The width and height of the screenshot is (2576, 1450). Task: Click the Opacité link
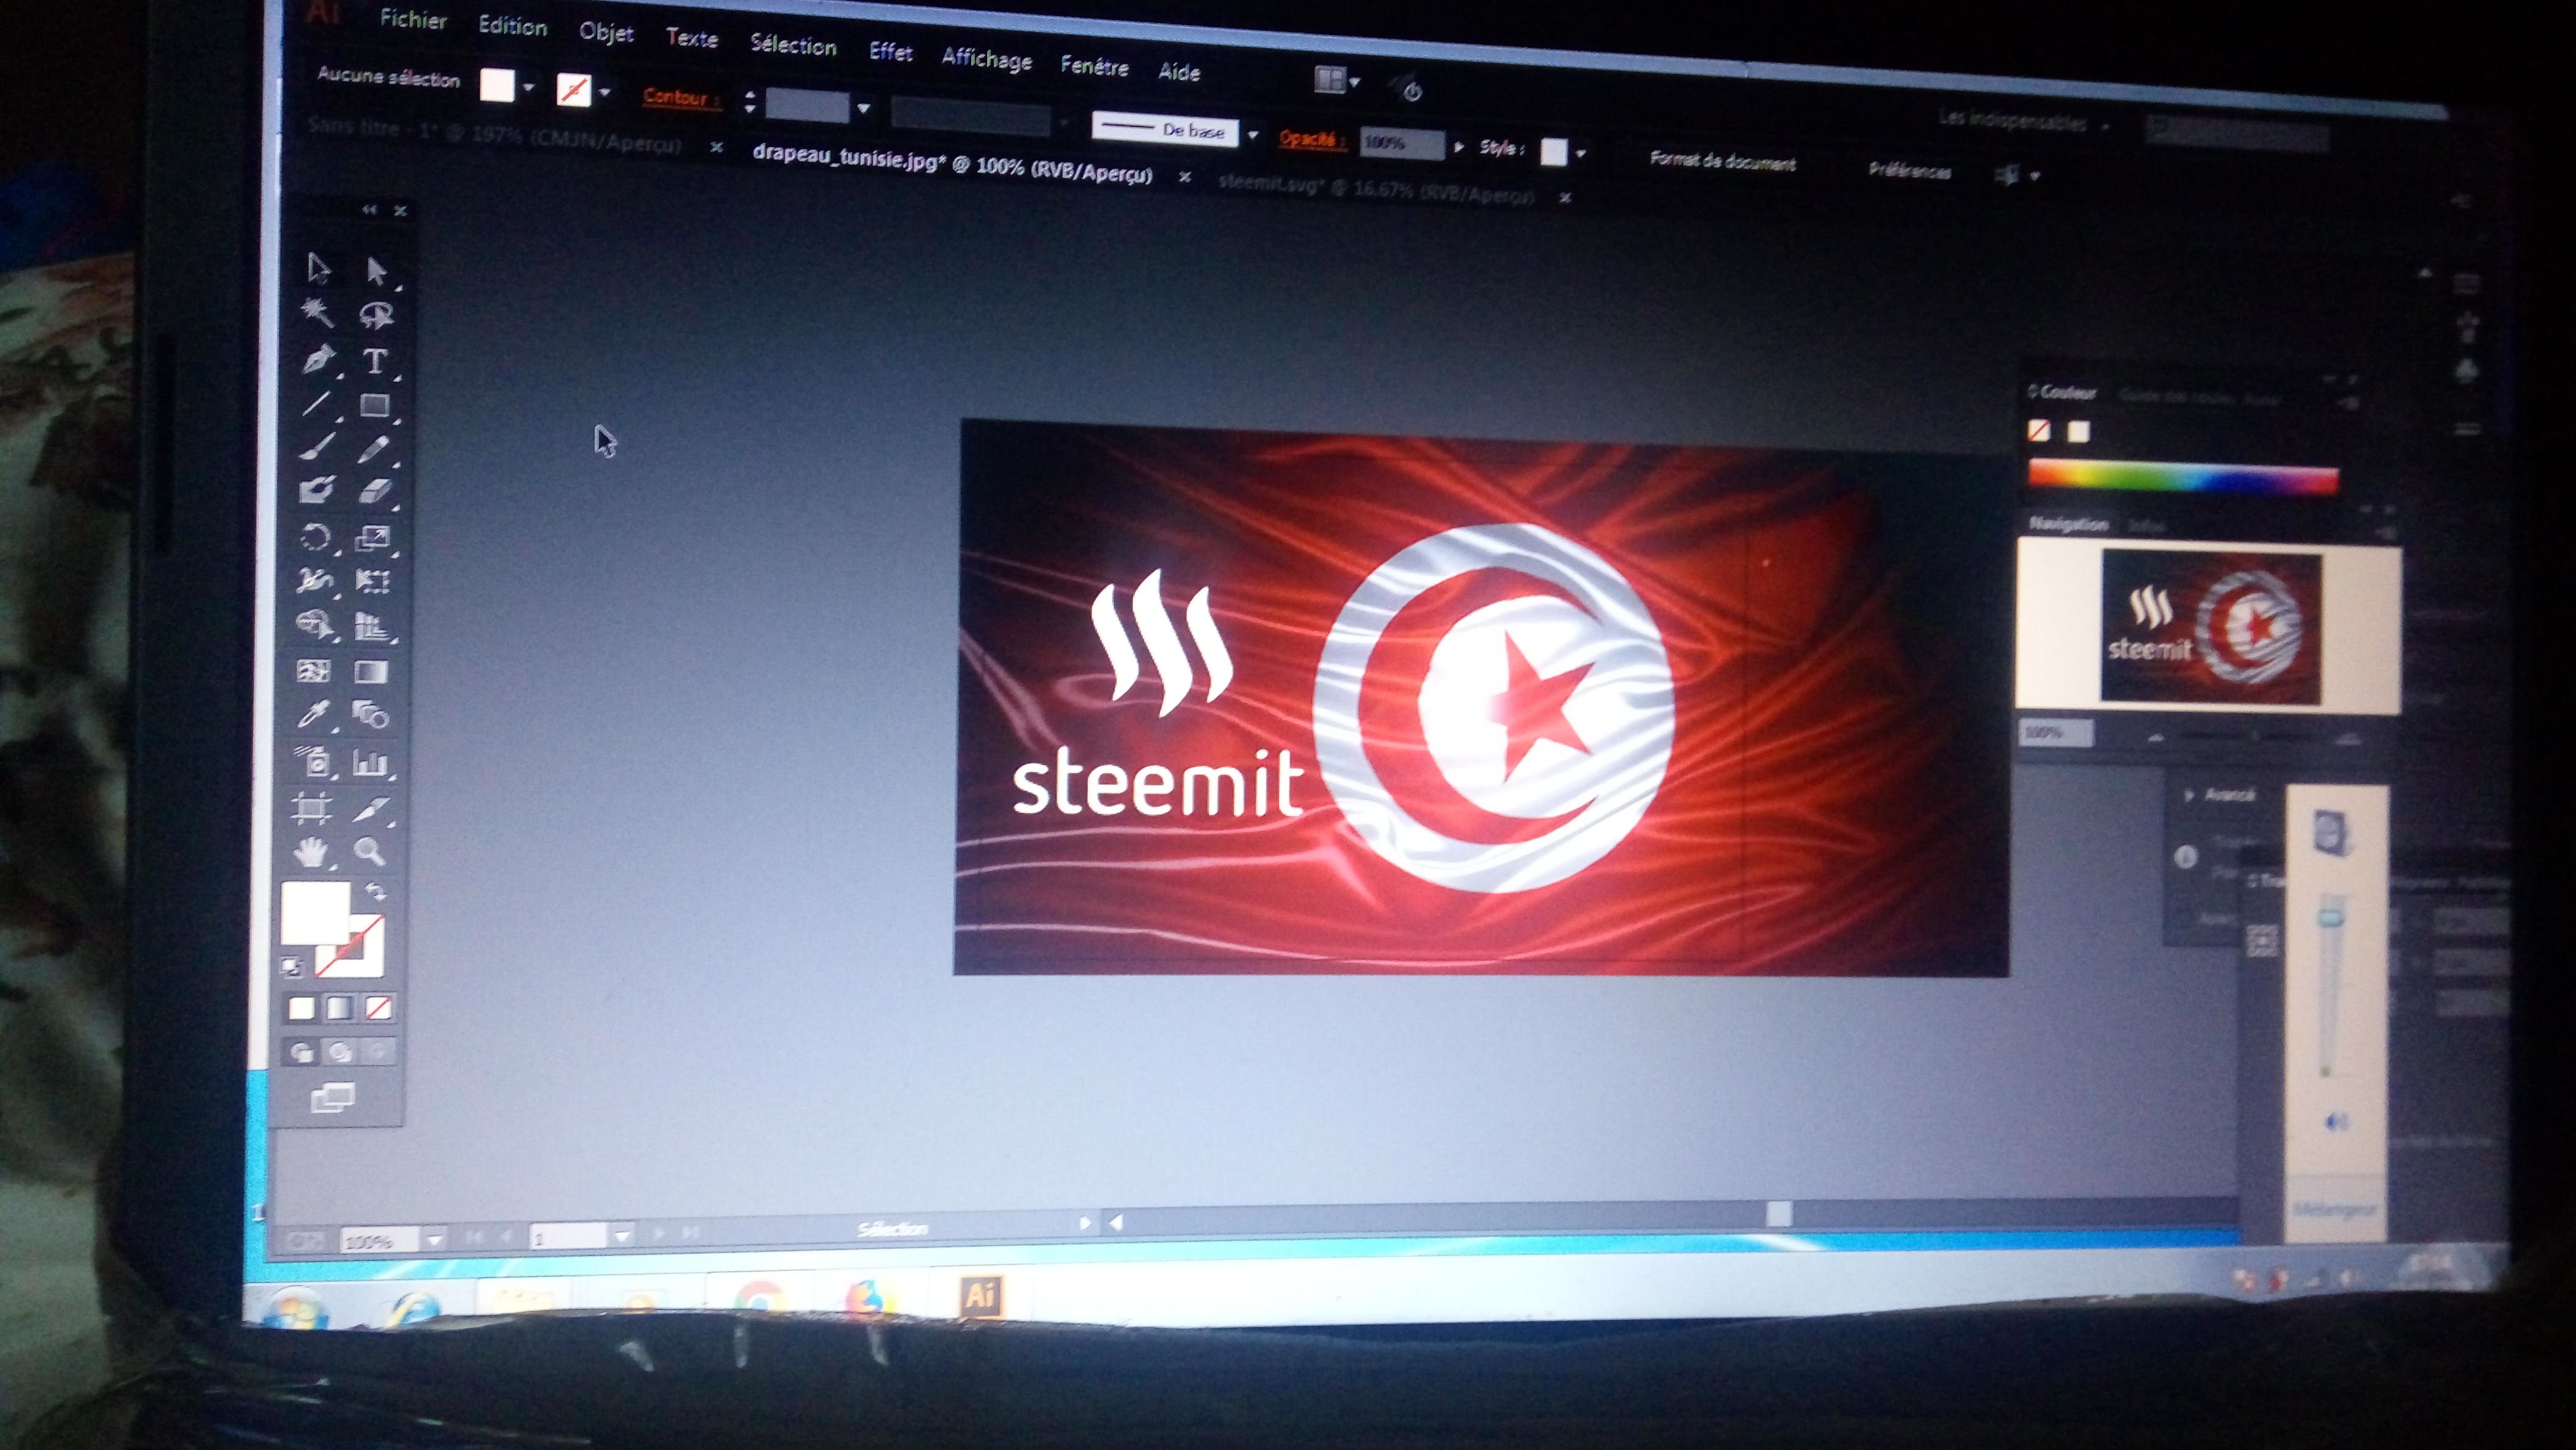[1311, 139]
